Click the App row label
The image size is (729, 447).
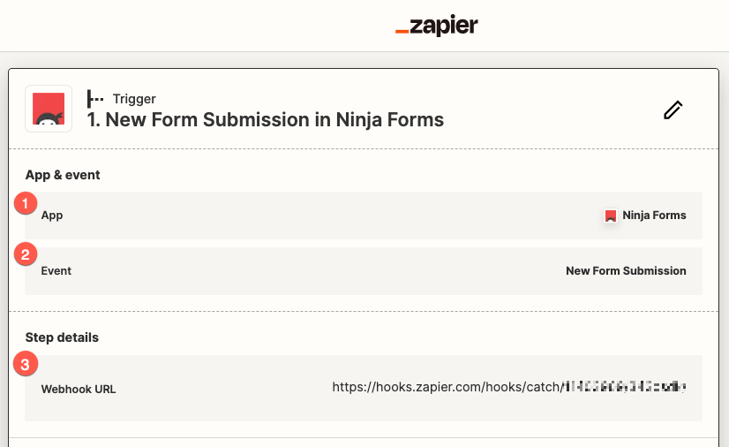pyautogui.click(x=52, y=216)
